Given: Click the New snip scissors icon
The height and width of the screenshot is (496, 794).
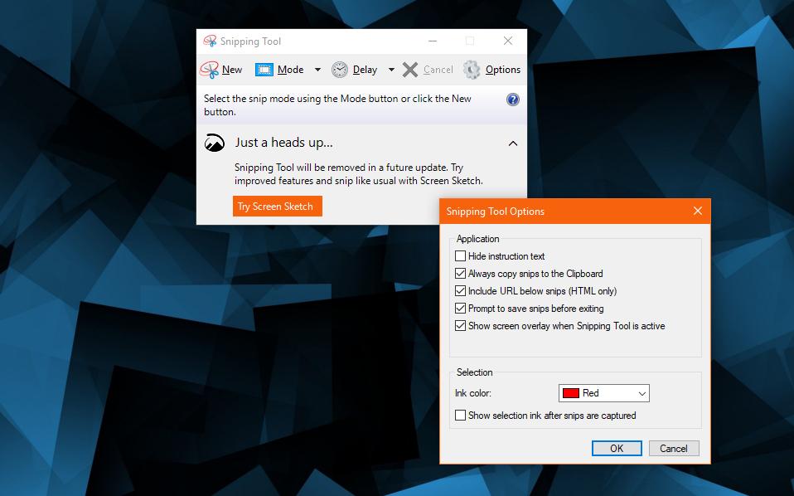Looking at the screenshot, I should tap(209, 70).
